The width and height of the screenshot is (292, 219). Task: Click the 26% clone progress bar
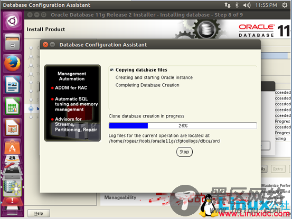click(x=183, y=126)
